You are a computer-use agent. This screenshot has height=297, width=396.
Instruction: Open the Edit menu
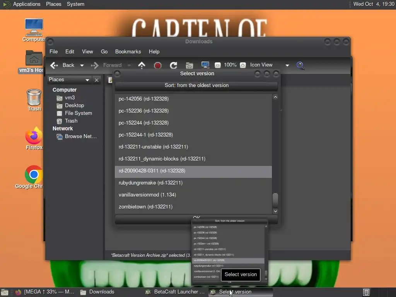coord(70,51)
